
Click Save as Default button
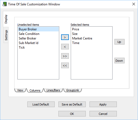point(72,104)
